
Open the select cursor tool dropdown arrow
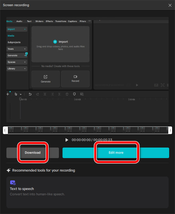click(21, 94)
